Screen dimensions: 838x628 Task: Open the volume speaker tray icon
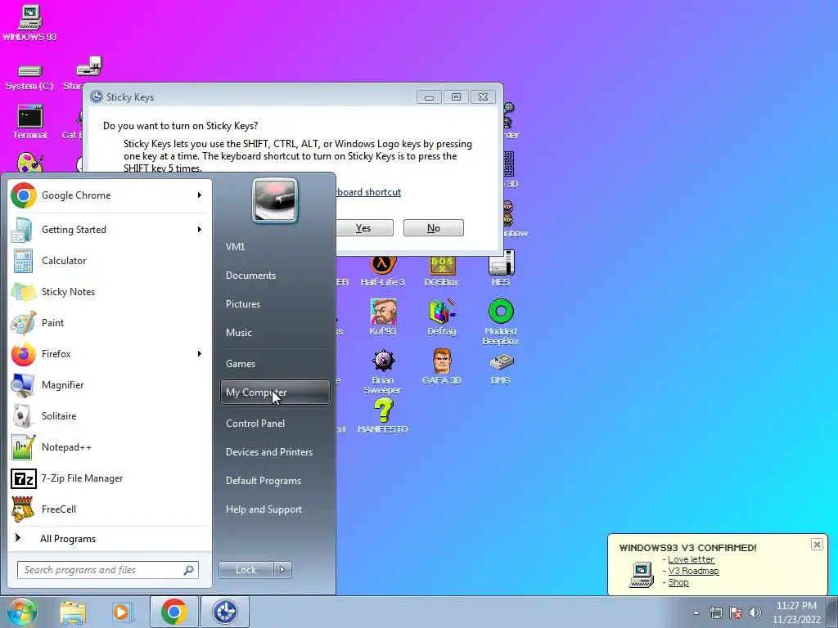click(x=755, y=612)
